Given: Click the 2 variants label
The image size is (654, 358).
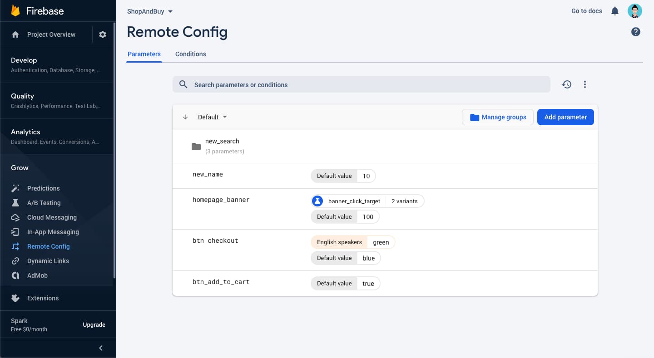Looking at the screenshot, I should pyautogui.click(x=405, y=201).
